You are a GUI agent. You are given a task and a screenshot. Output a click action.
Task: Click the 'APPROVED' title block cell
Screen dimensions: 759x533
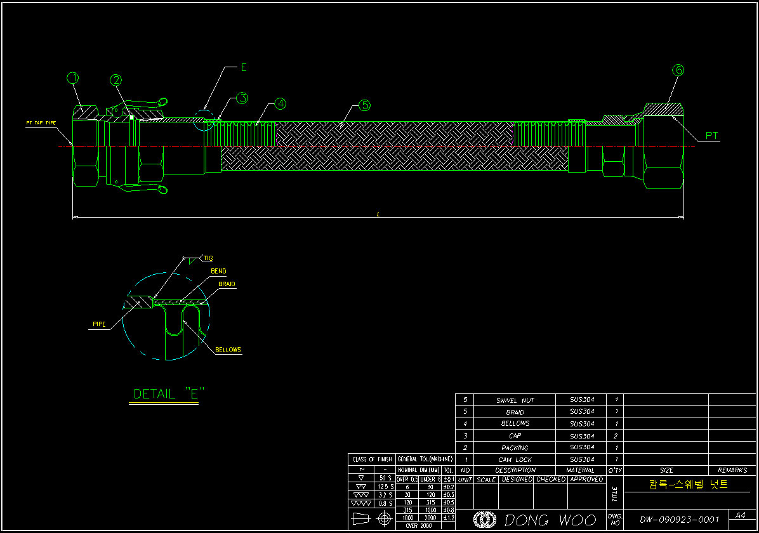[x=586, y=479]
